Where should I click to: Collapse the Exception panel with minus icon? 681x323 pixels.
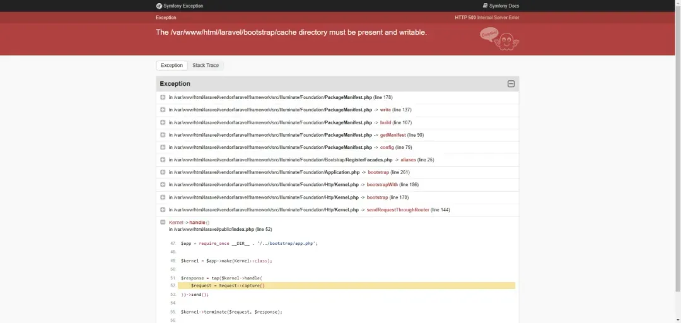(x=511, y=84)
